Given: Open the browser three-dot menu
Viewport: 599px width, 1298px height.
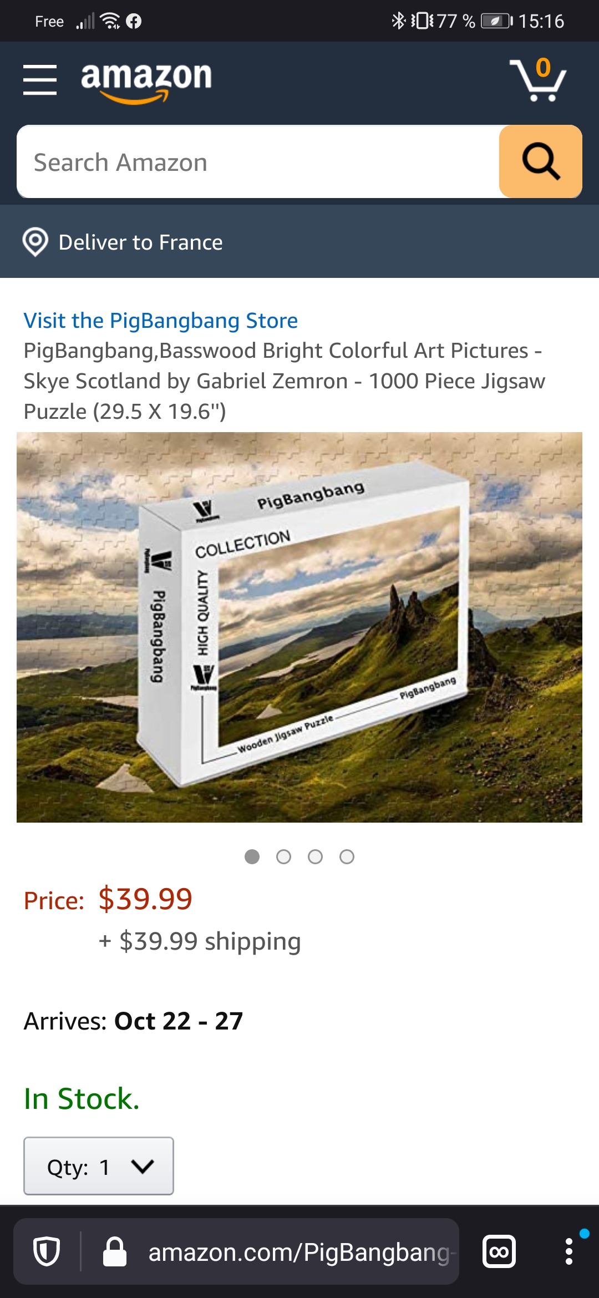Looking at the screenshot, I should 568,1251.
